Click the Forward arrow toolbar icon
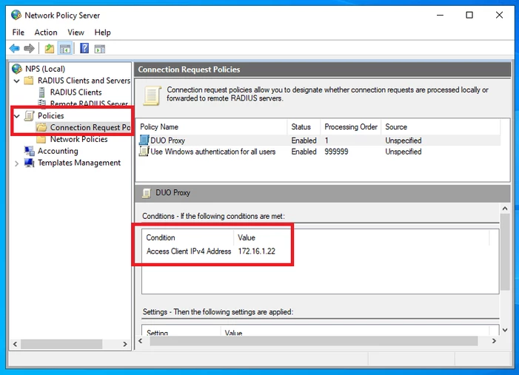 click(29, 49)
